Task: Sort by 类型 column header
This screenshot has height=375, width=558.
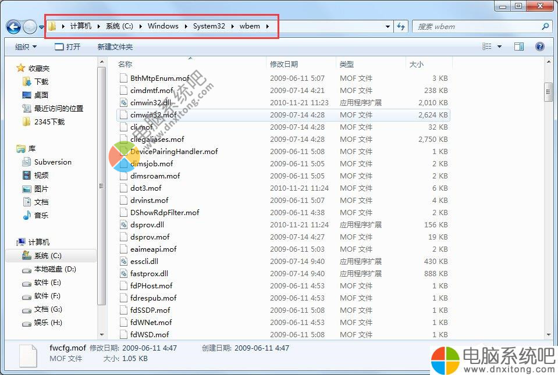Action: click(x=346, y=65)
